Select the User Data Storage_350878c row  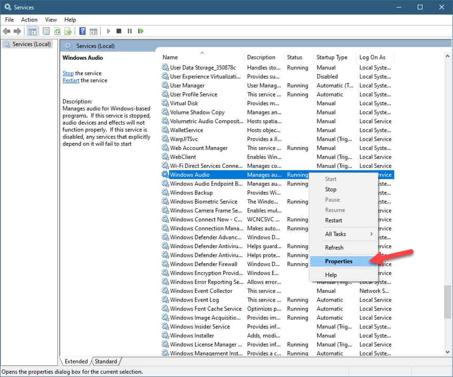coord(277,67)
